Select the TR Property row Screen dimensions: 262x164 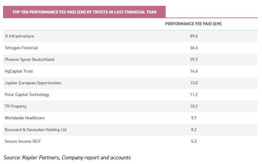[x=130, y=106]
